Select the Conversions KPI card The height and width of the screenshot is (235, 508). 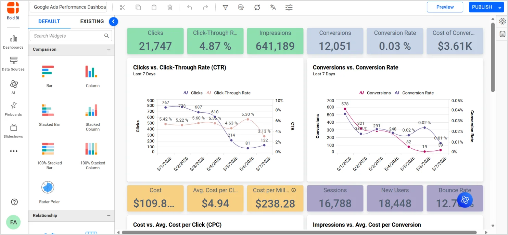pos(335,41)
